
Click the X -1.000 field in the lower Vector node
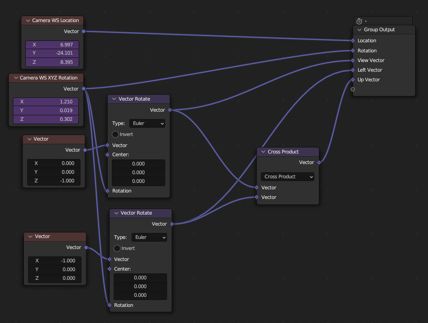pos(55,261)
